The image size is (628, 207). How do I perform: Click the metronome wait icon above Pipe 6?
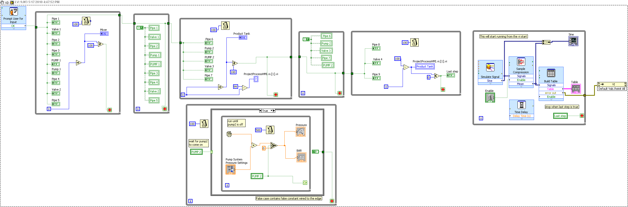[225, 26]
